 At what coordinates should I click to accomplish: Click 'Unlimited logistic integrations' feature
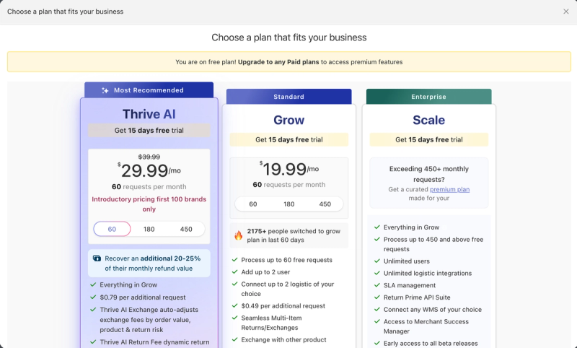428,273
